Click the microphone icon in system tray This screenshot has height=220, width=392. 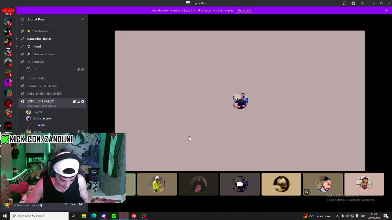[x=357, y=216]
